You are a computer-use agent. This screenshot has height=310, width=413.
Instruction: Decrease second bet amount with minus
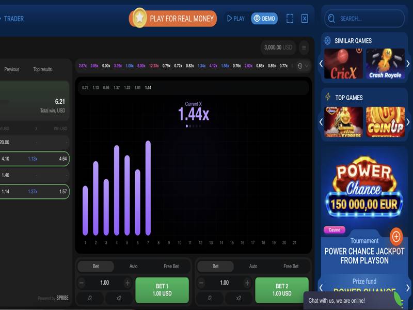tap(201, 283)
